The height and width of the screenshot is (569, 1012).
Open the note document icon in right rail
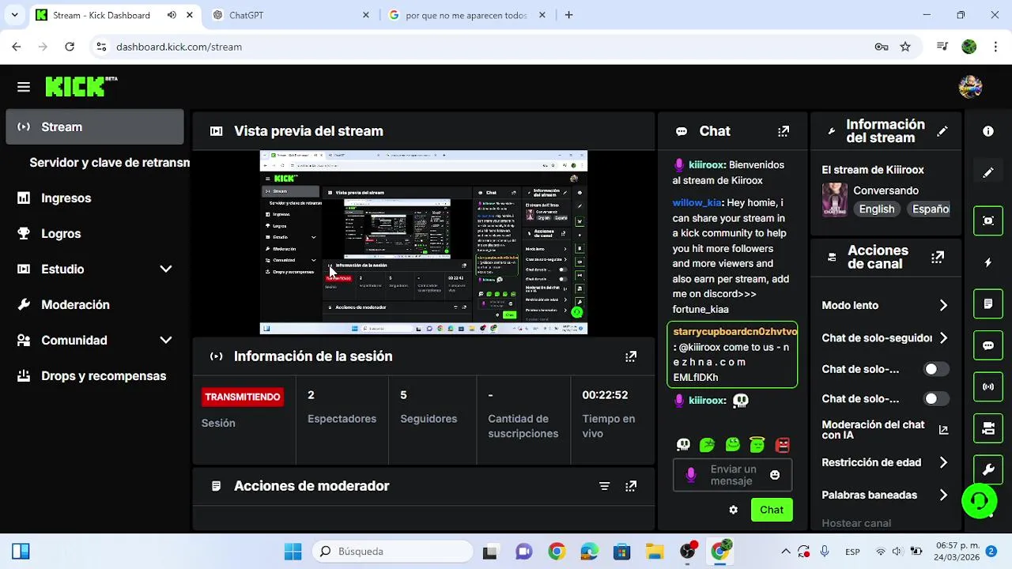point(988,303)
